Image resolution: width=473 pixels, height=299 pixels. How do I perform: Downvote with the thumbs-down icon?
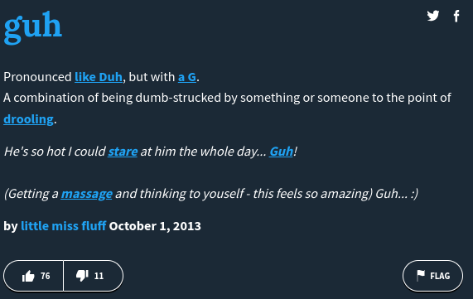coord(82,276)
